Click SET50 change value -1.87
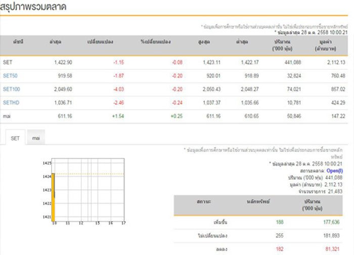354x255 pixels. pyautogui.click(x=118, y=76)
